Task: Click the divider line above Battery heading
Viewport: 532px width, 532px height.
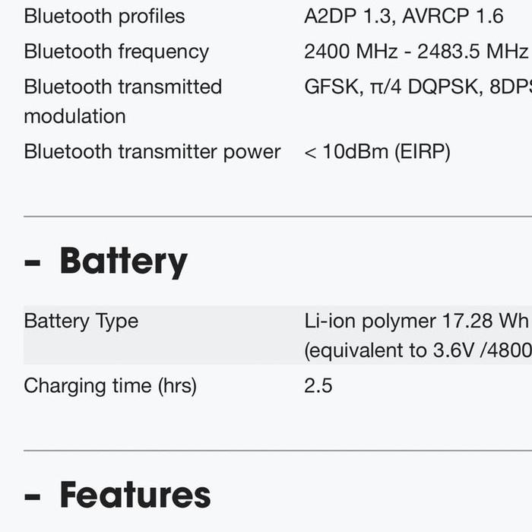Action: tap(277, 217)
